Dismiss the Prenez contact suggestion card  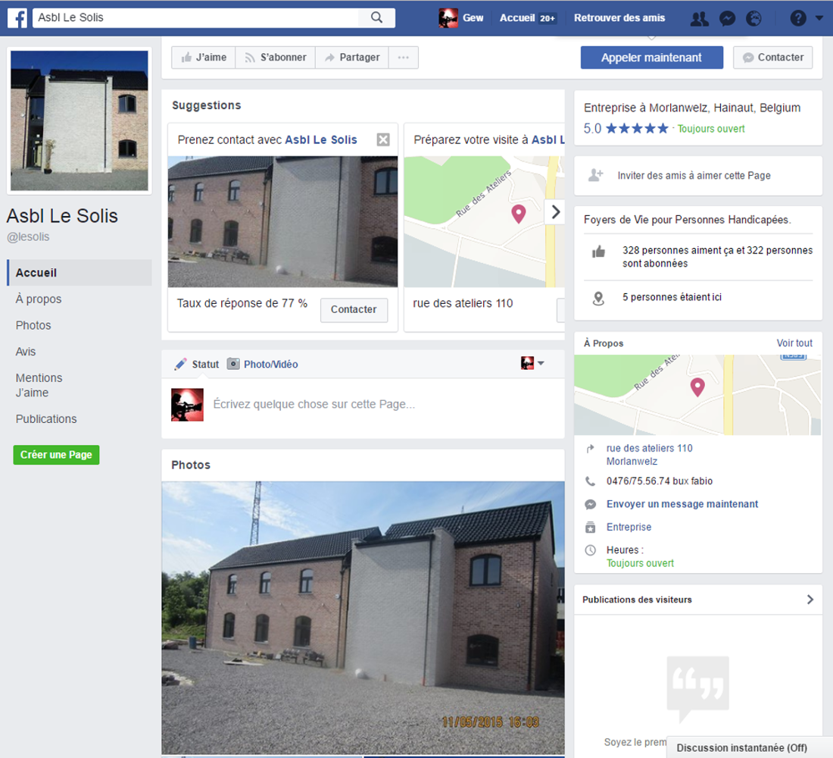click(x=383, y=139)
